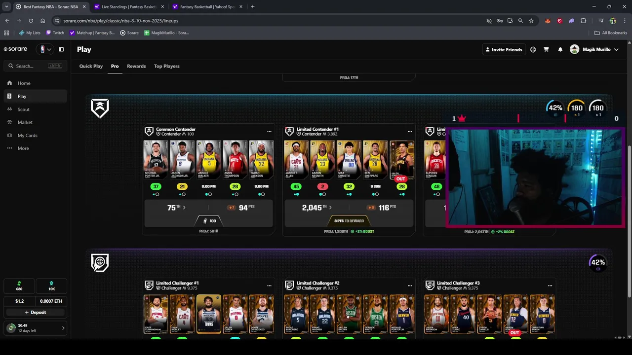Switch to the Fantasy Basketball Yahoo tab
This screenshot has width=632, height=355.
click(206, 7)
